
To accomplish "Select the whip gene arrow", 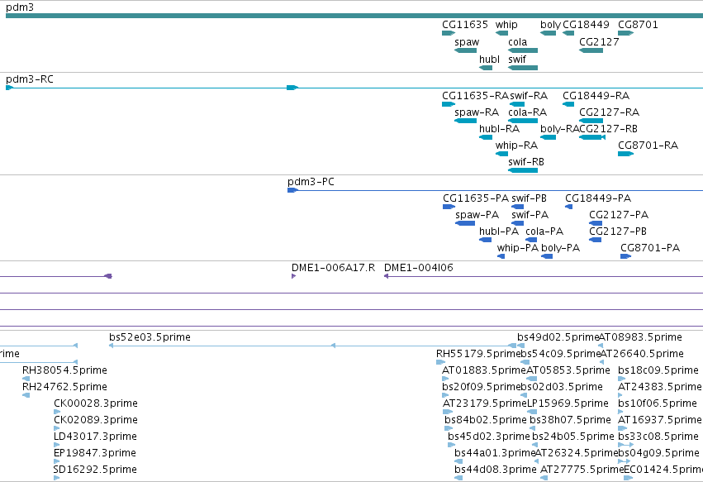I will click(x=501, y=33).
